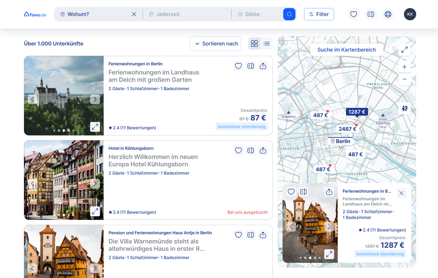Show next photo of Villa Warnemünde listing

point(95,268)
